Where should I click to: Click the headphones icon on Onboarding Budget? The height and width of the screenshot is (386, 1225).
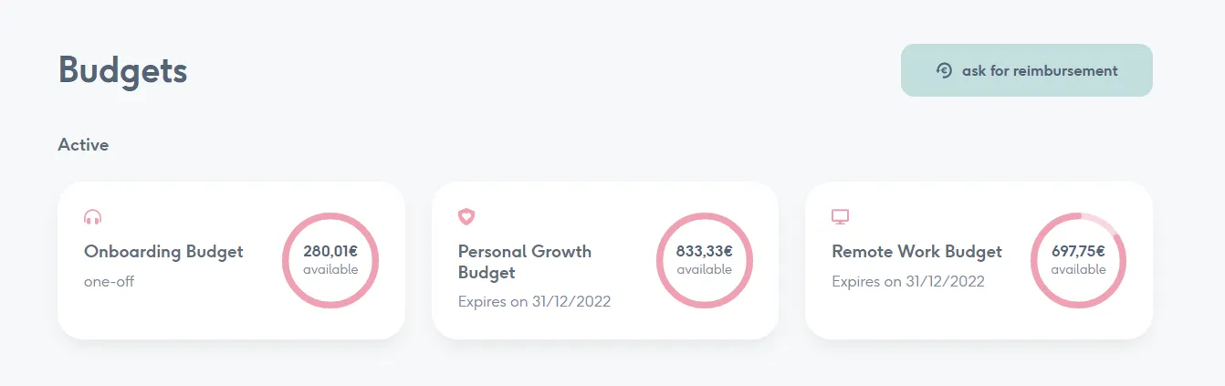pos(92,217)
